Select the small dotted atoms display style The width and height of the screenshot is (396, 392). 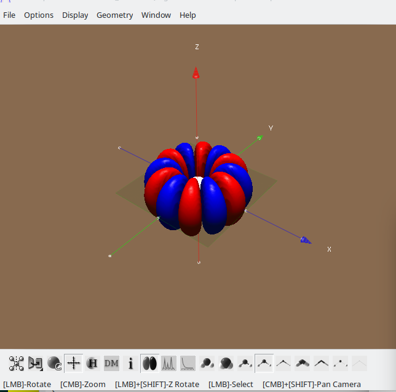[340, 363]
